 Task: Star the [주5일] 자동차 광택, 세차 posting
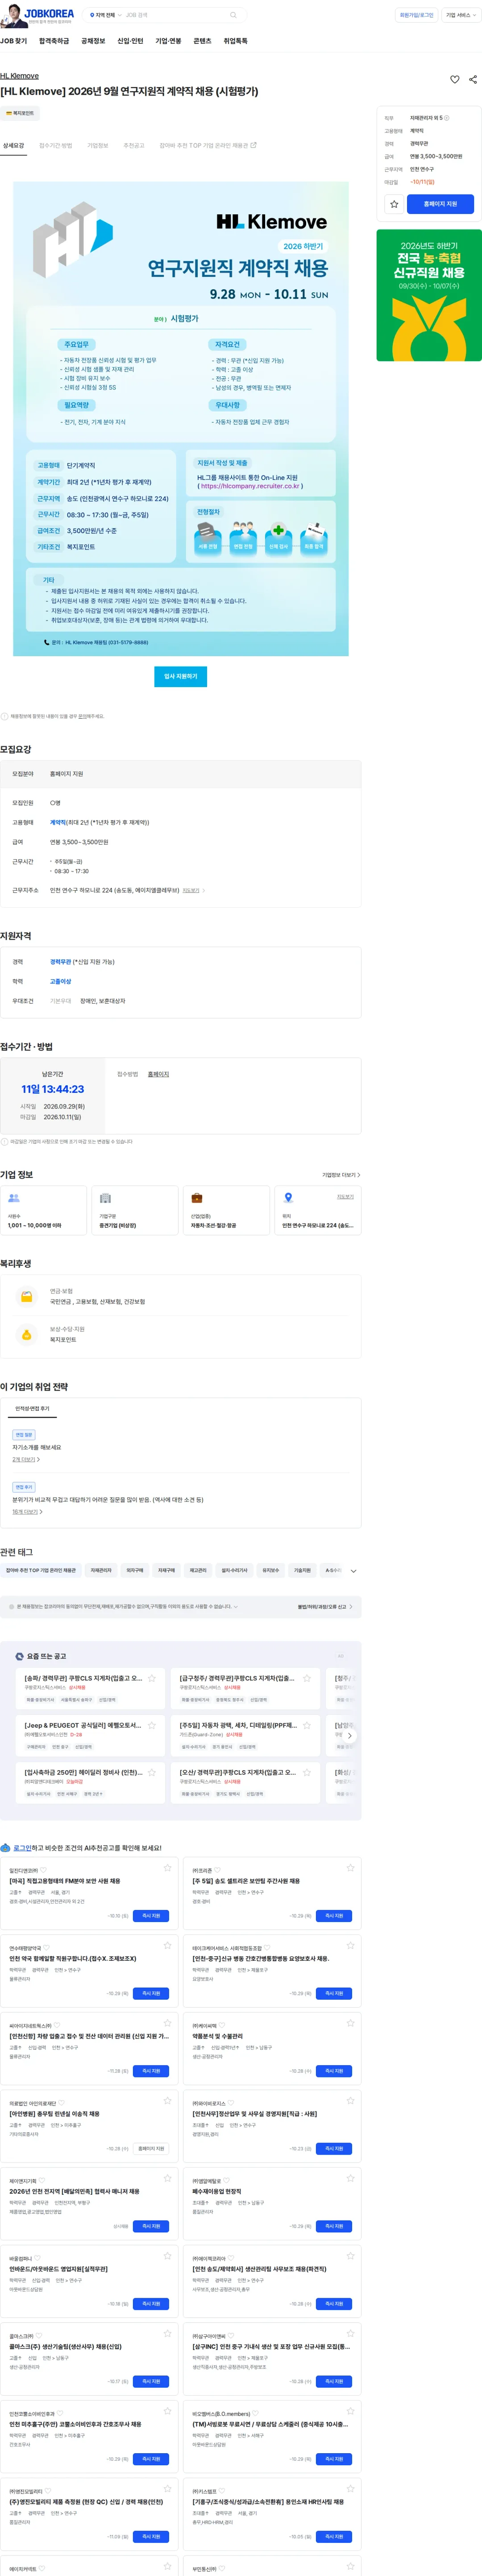(307, 1725)
